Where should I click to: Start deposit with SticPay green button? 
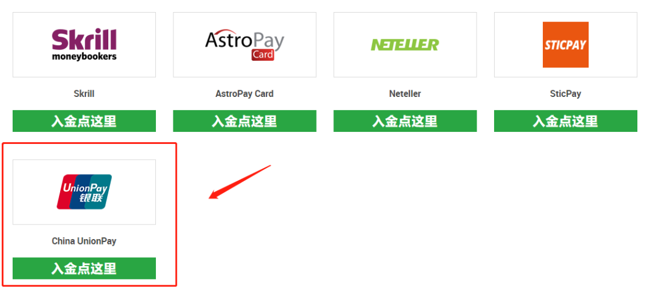565,121
